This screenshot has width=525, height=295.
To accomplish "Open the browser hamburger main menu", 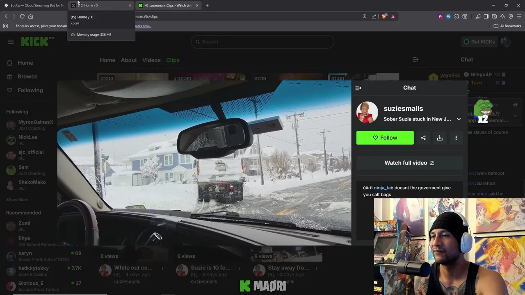I will [519, 16].
